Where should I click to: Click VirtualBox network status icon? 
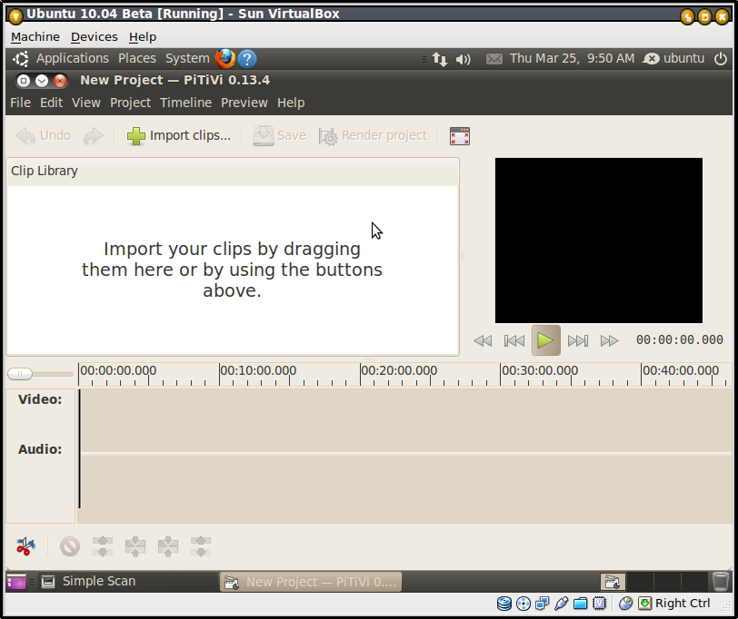pos(543,604)
